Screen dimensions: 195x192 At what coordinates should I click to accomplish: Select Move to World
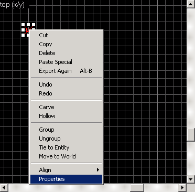pyautogui.click(x=66, y=156)
